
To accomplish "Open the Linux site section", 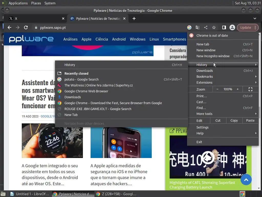I will (x=154, y=39).
